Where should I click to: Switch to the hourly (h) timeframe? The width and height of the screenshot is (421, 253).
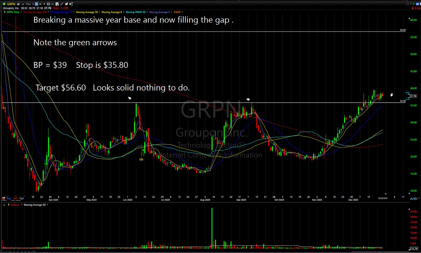tap(33, 4)
